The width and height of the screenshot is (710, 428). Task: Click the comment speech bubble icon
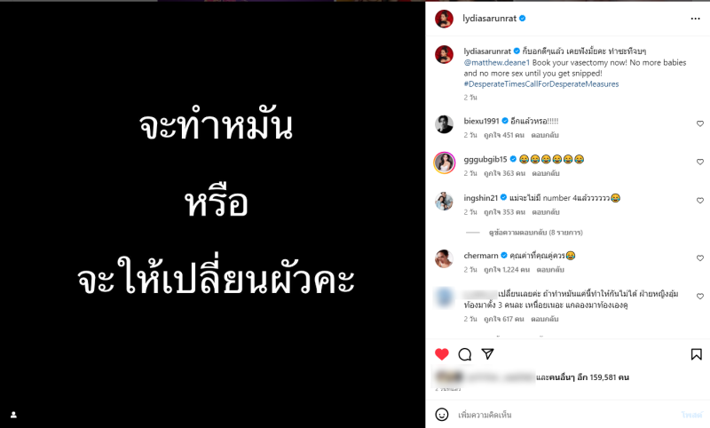click(464, 354)
